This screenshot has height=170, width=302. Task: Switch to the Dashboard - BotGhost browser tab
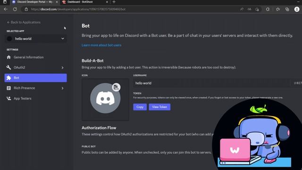click(x=85, y=2)
